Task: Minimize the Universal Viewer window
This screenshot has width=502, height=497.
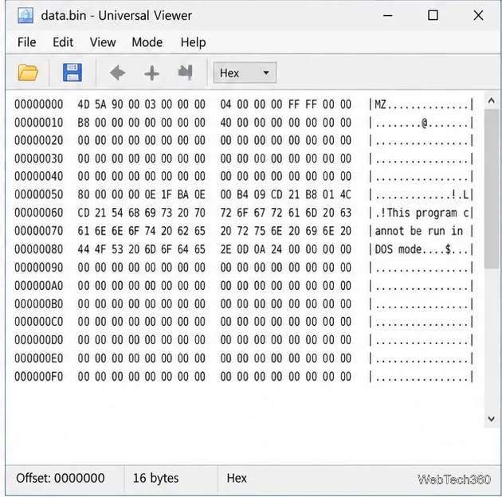Action: pos(388,15)
